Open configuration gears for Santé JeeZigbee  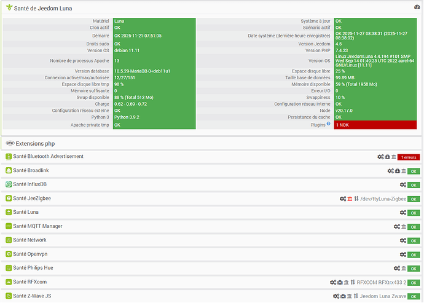click(x=343, y=199)
